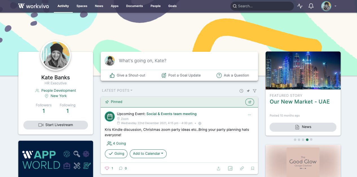Open the notifications bell
357x177 pixels.
311,6
